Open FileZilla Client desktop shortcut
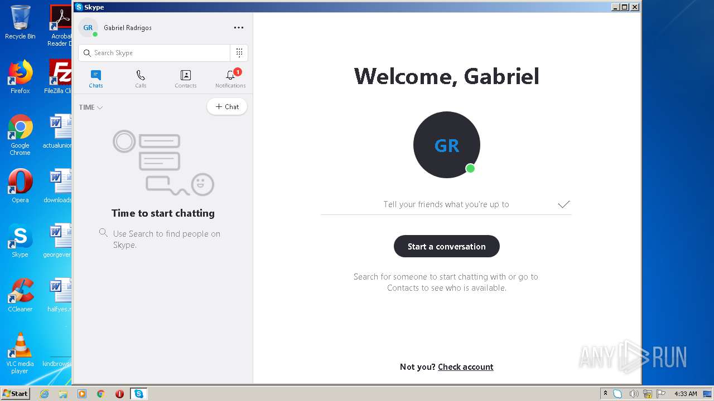The image size is (714, 401). click(59, 77)
